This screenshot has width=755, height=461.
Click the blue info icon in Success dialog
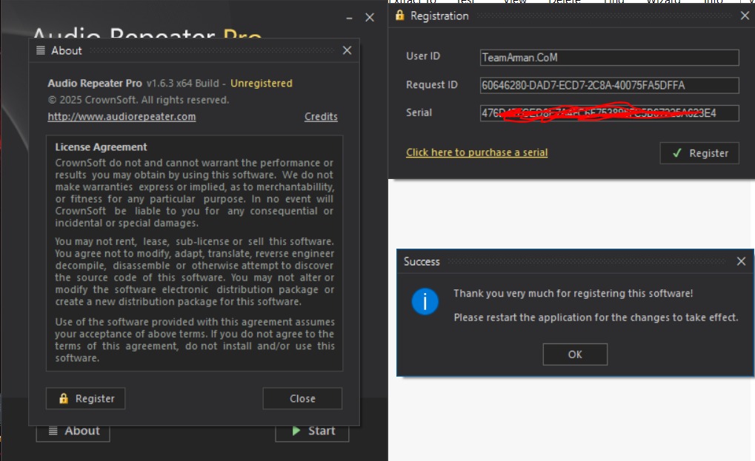(x=425, y=302)
